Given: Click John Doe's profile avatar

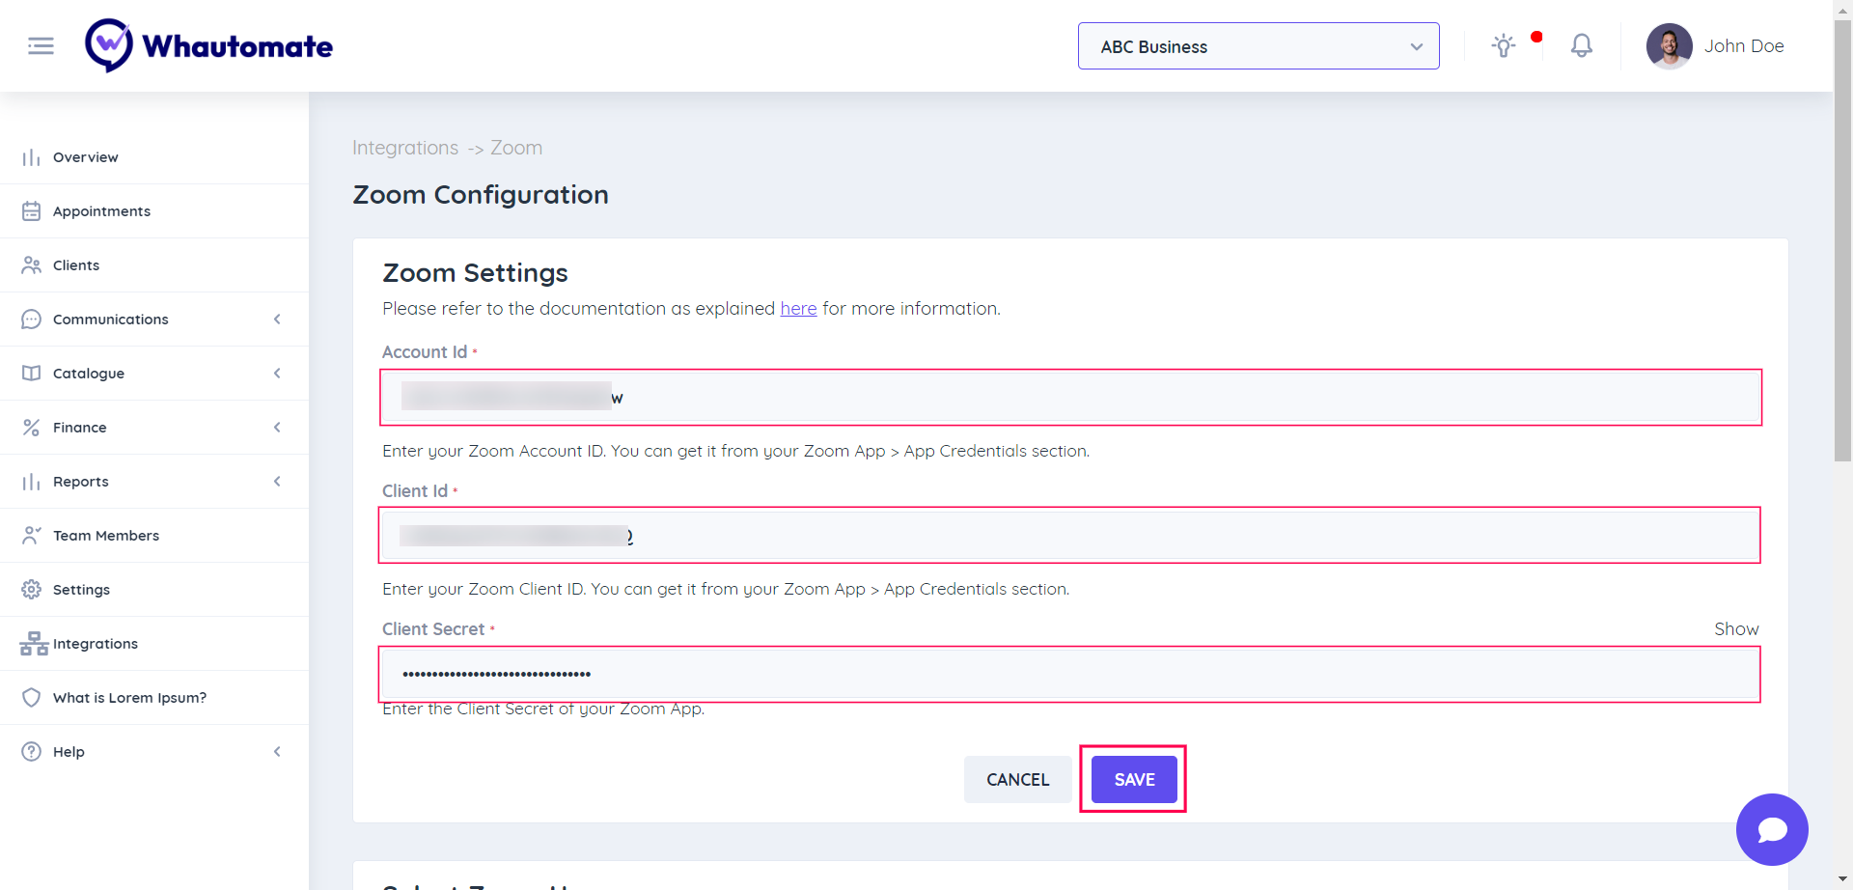Looking at the screenshot, I should (1669, 45).
